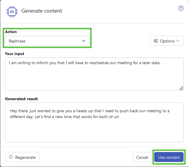Click the AI chip logo icon

point(12,12)
